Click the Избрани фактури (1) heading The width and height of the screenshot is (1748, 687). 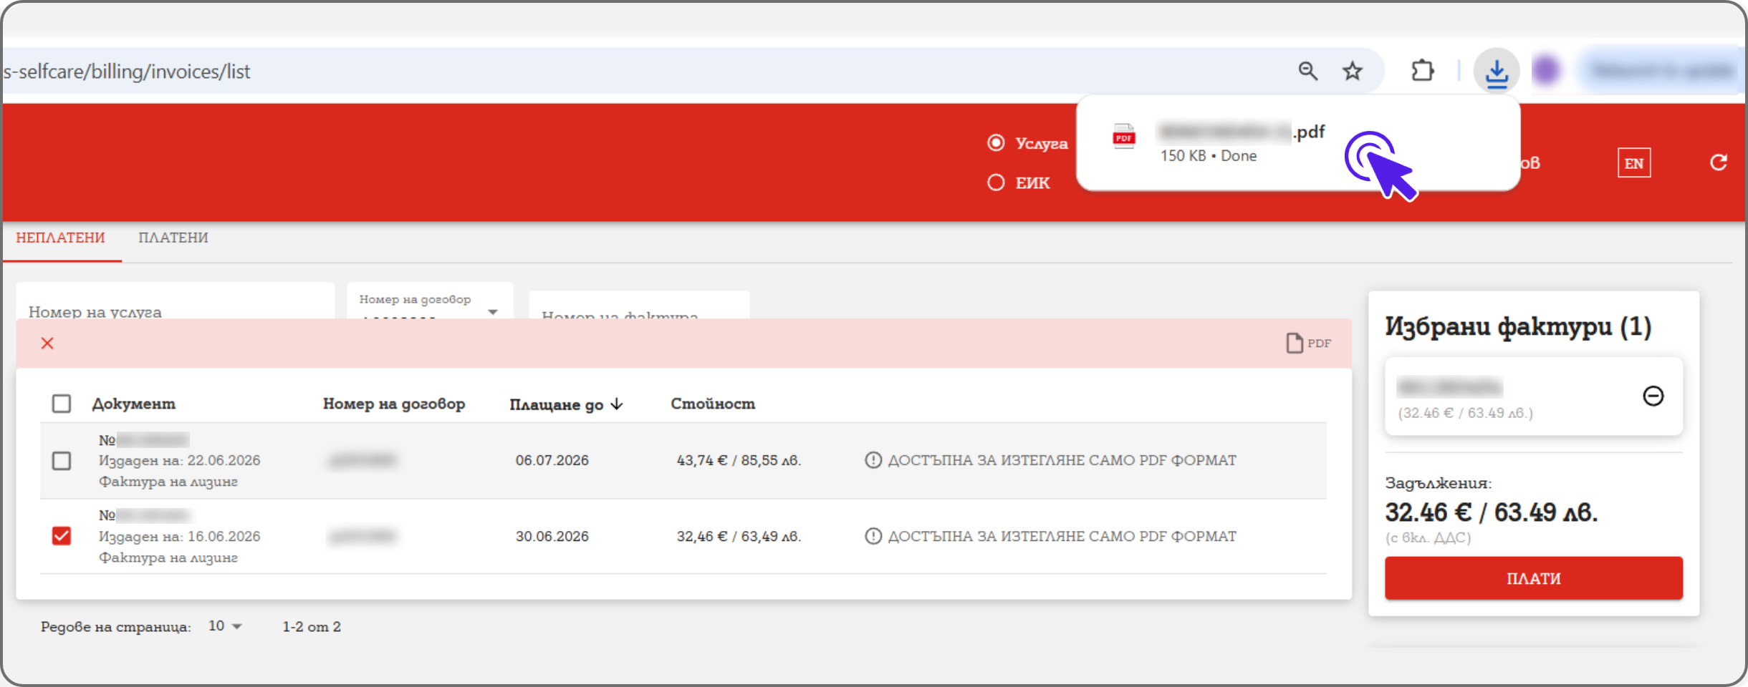1518,326
